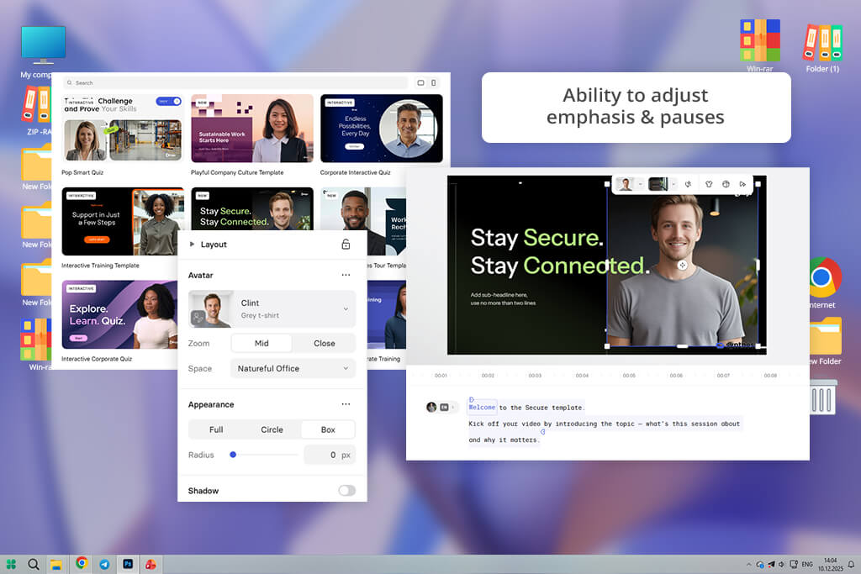Click the Radius px value field
The height and width of the screenshot is (574, 861).
point(330,455)
